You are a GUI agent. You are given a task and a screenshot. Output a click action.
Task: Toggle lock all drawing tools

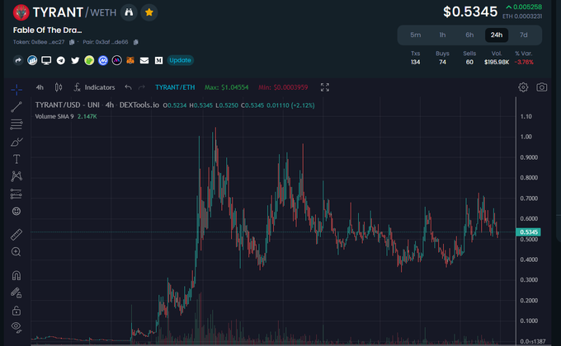click(x=16, y=311)
